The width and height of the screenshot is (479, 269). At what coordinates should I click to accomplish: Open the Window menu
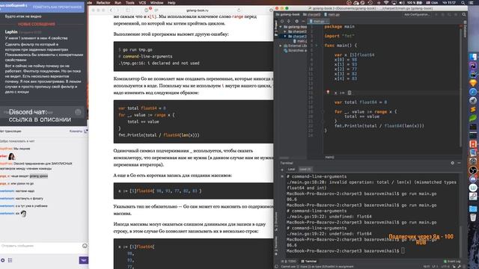[x=156, y=2]
